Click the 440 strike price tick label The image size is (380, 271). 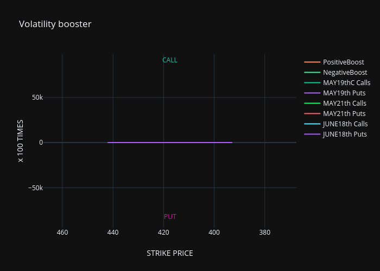113,233
